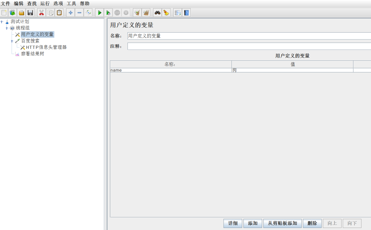Collapse the 线程组 tree node handle

(x=7, y=28)
